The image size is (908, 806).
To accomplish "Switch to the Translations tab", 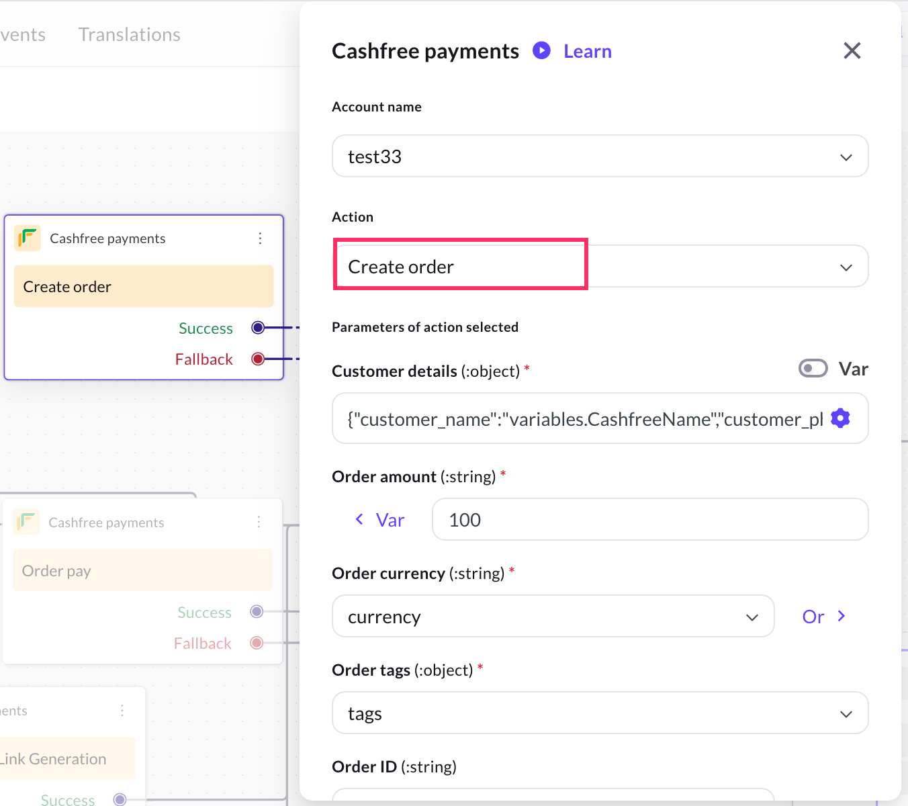I will (x=129, y=34).
